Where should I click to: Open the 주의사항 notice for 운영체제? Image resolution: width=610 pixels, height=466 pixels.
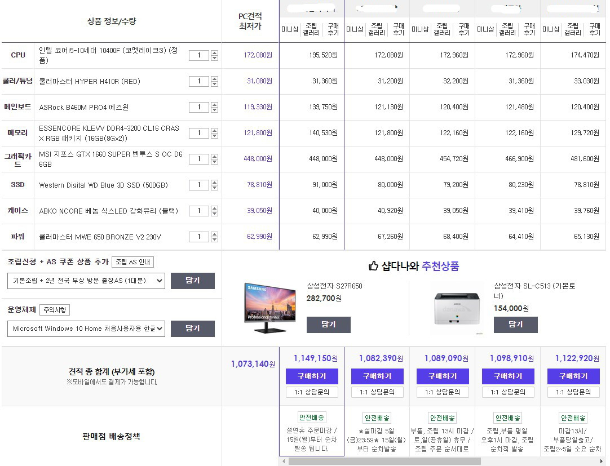tap(55, 310)
